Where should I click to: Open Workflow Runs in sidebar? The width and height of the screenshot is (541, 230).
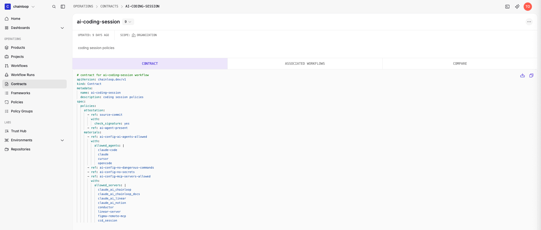(34, 75)
